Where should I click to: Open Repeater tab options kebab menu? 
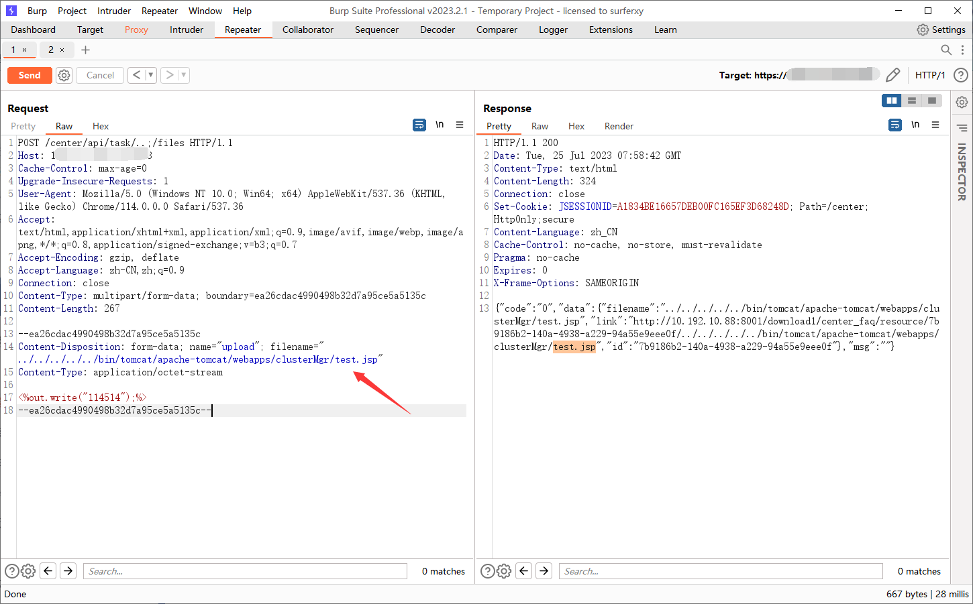click(962, 50)
